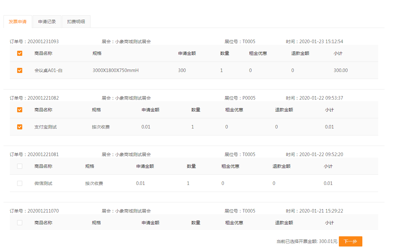The height and width of the screenshot is (249, 403).
Task: Click the product name 支付宝测试
Action: tap(46, 127)
